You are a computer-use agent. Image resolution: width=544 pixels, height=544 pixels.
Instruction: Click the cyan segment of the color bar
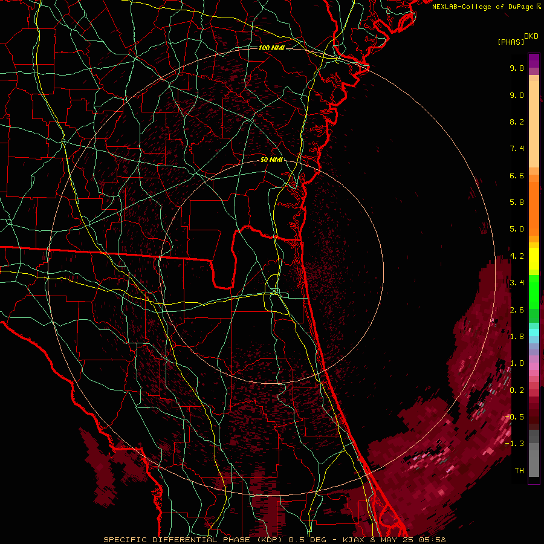click(534, 332)
